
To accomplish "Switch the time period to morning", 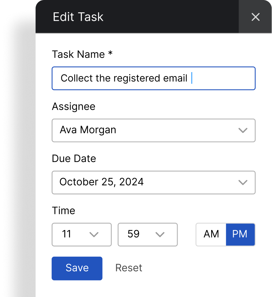I will click(x=211, y=234).
